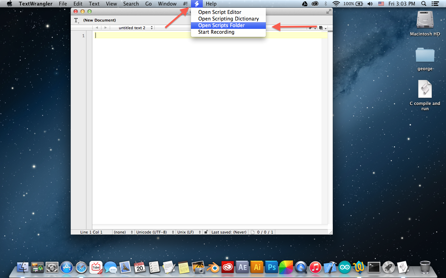Click the Wi-Fi status icon

click(336, 4)
